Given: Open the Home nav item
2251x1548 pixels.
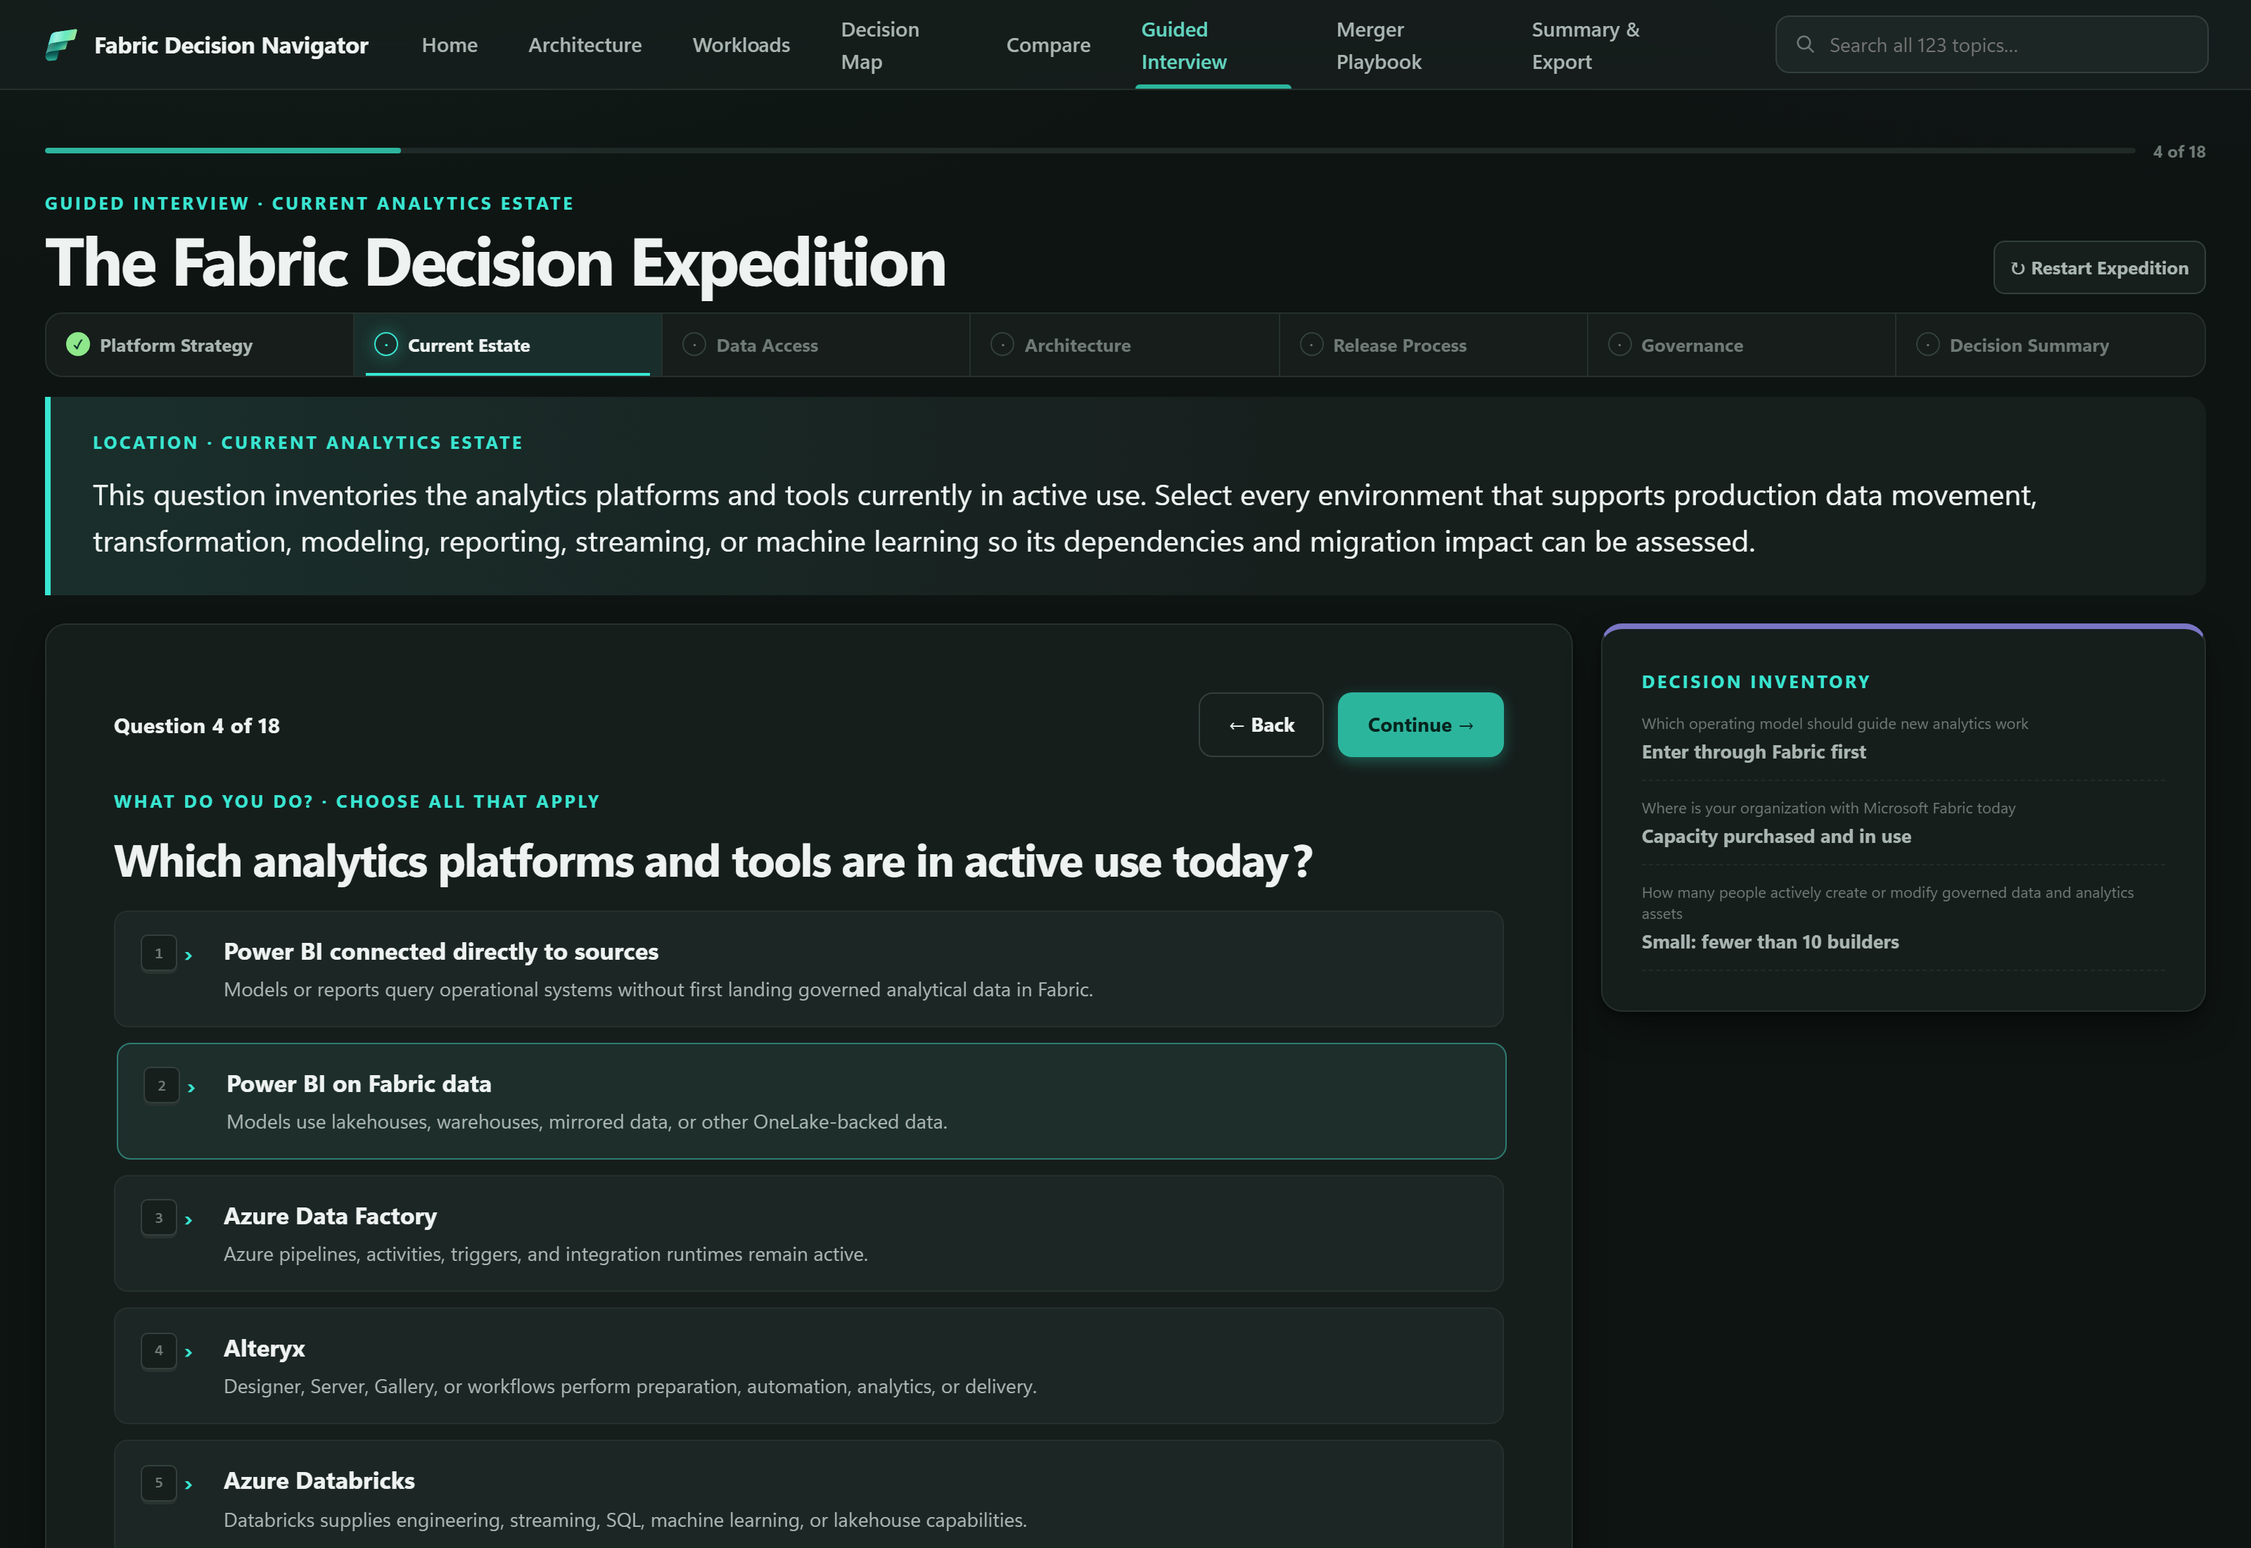Looking at the screenshot, I should click(x=449, y=44).
